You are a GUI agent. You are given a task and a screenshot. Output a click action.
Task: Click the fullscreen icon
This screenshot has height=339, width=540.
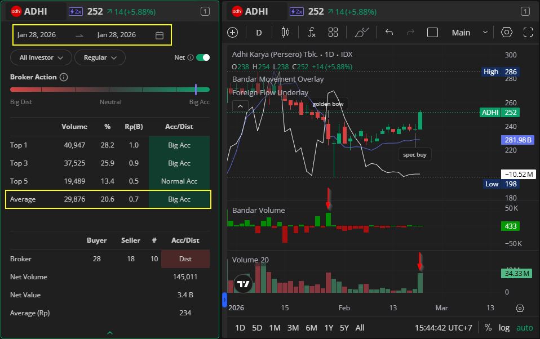point(528,32)
